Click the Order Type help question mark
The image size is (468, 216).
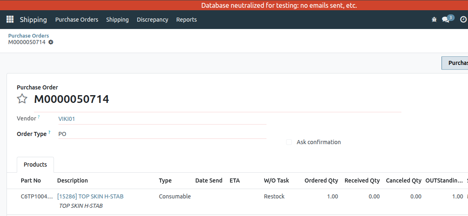(49, 132)
